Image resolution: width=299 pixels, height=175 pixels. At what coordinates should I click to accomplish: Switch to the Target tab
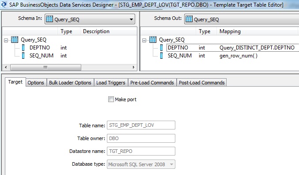(x=15, y=82)
